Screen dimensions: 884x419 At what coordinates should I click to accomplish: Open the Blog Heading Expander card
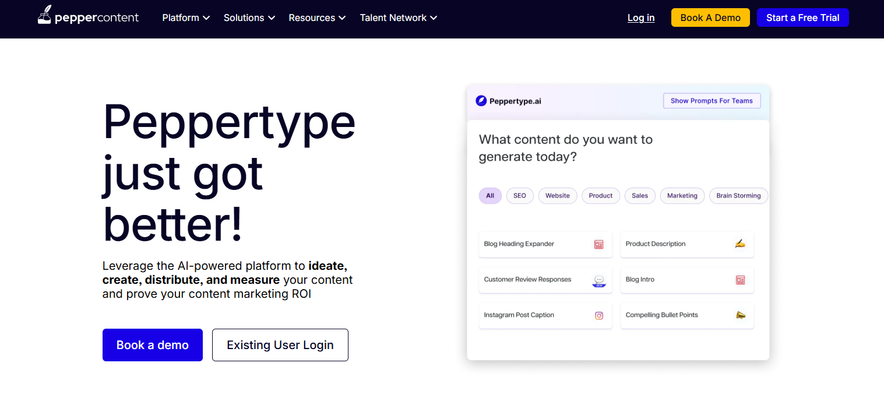click(545, 244)
